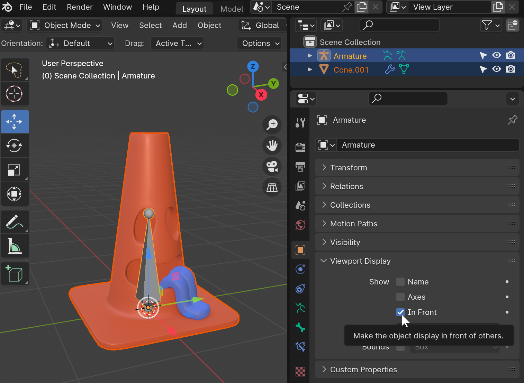Open the Bone Constraints properties tab
The width and height of the screenshot is (524, 383).
(300, 346)
